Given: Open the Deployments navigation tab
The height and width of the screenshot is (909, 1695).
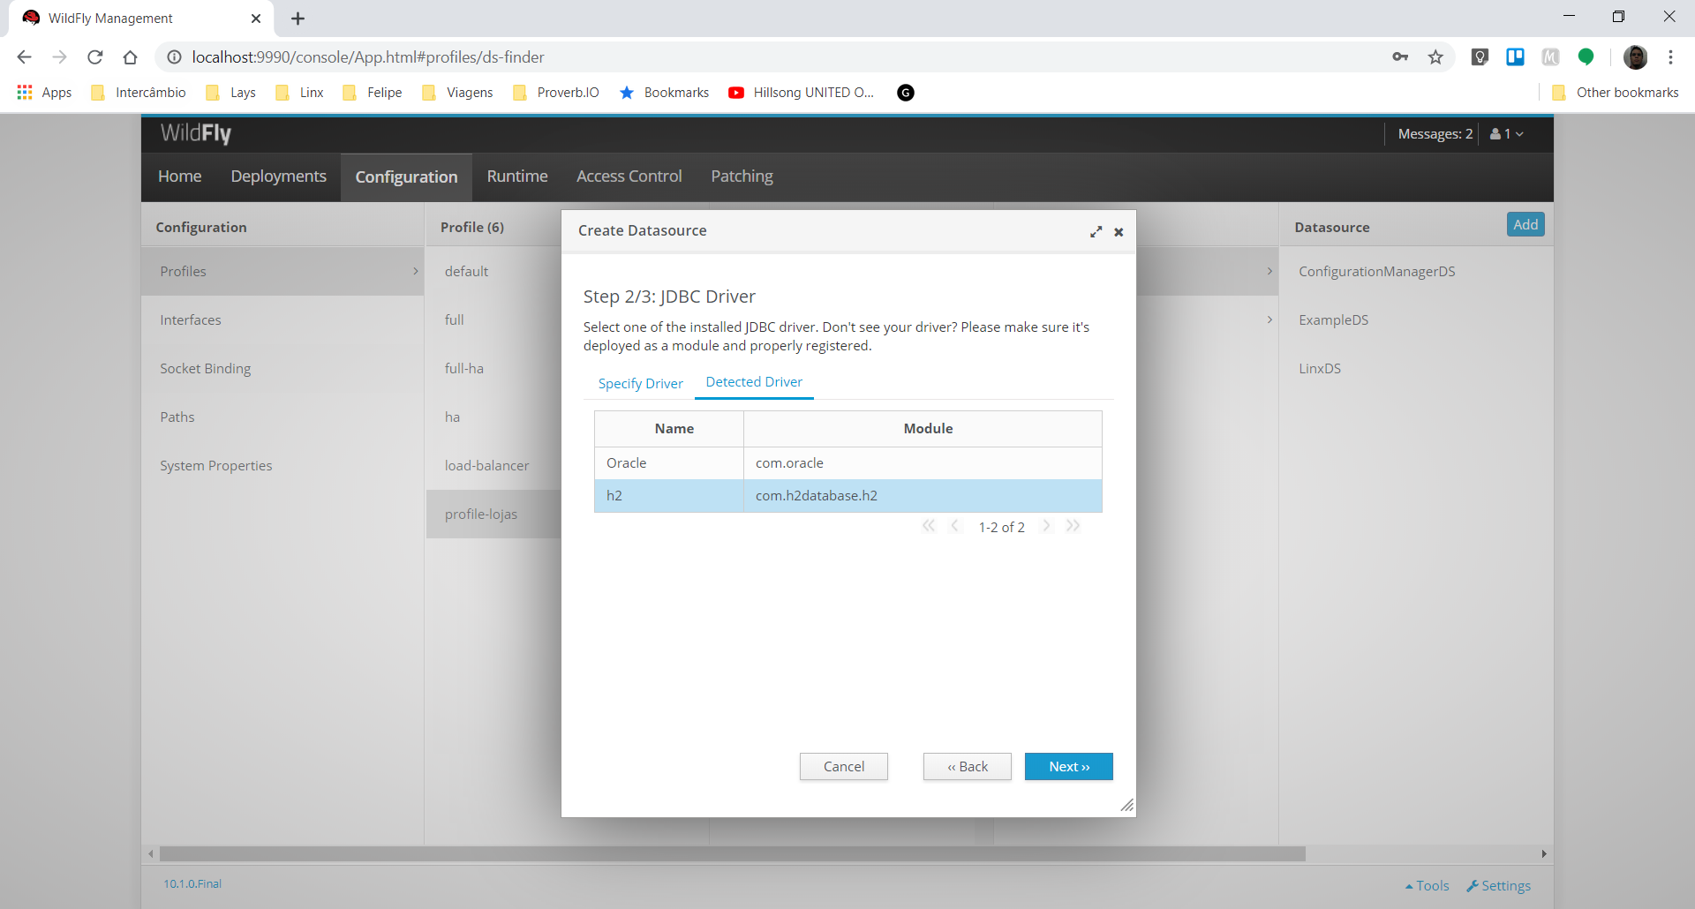Looking at the screenshot, I should point(279,177).
